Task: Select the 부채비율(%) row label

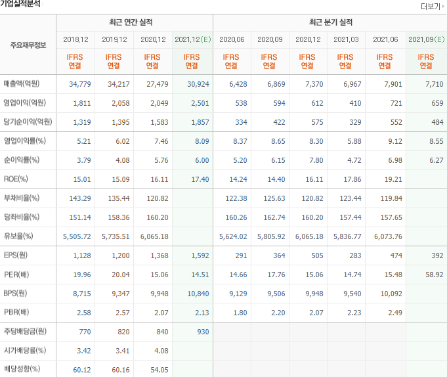Action: coord(22,198)
